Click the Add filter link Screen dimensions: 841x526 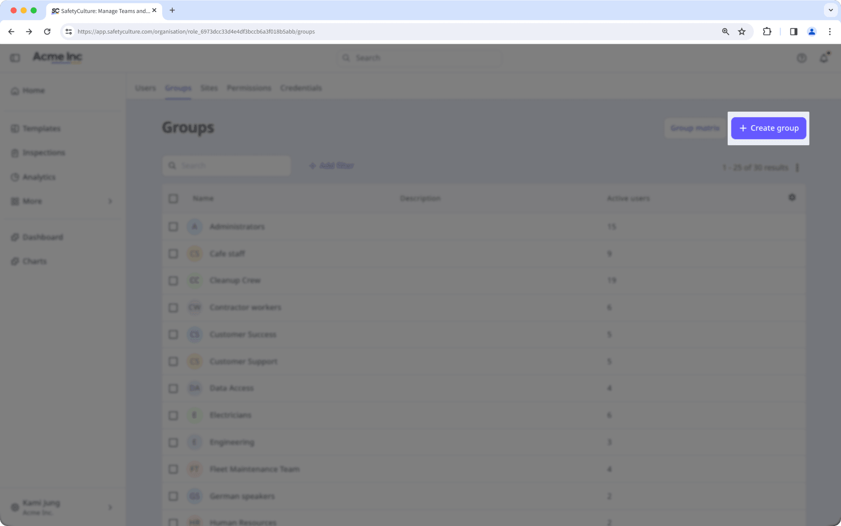click(x=331, y=166)
